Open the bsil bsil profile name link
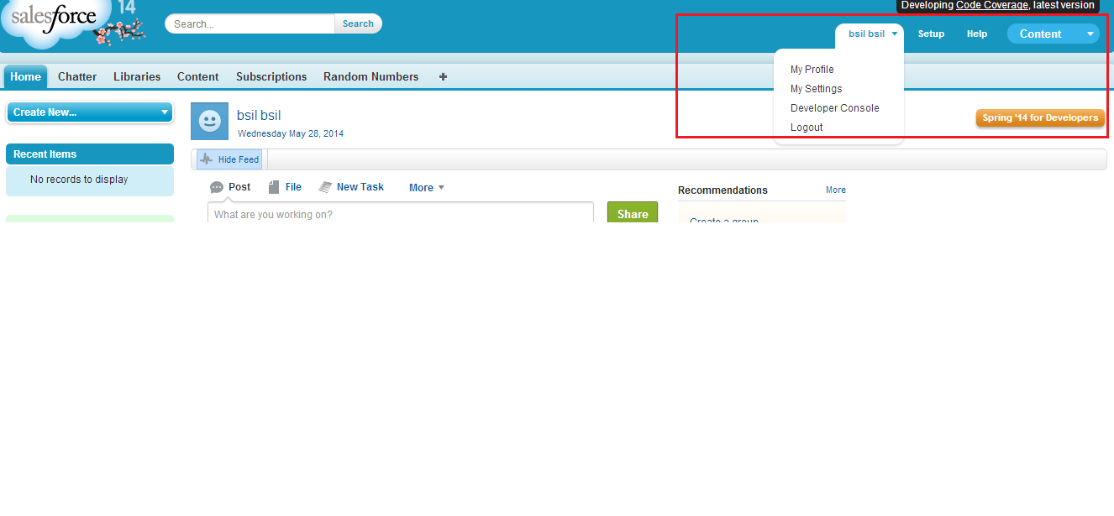 [x=259, y=116]
